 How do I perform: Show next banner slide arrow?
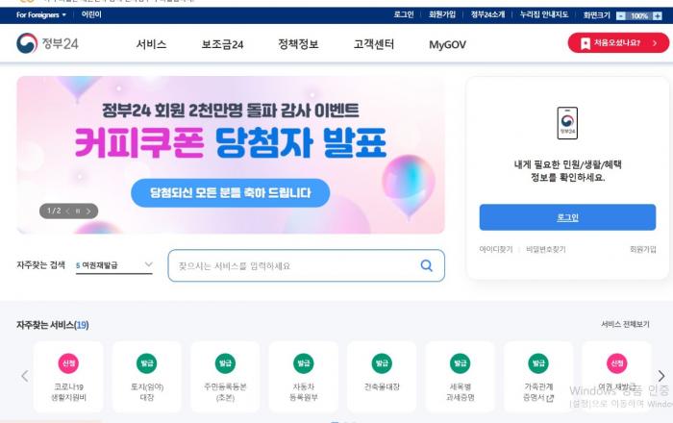[88, 211]
